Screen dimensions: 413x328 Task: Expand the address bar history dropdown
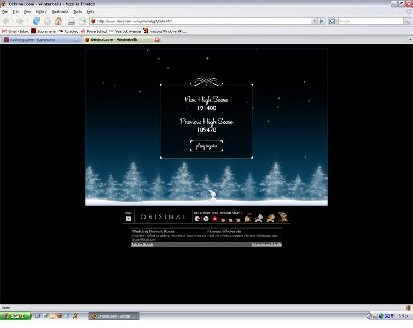pos(314,21)
